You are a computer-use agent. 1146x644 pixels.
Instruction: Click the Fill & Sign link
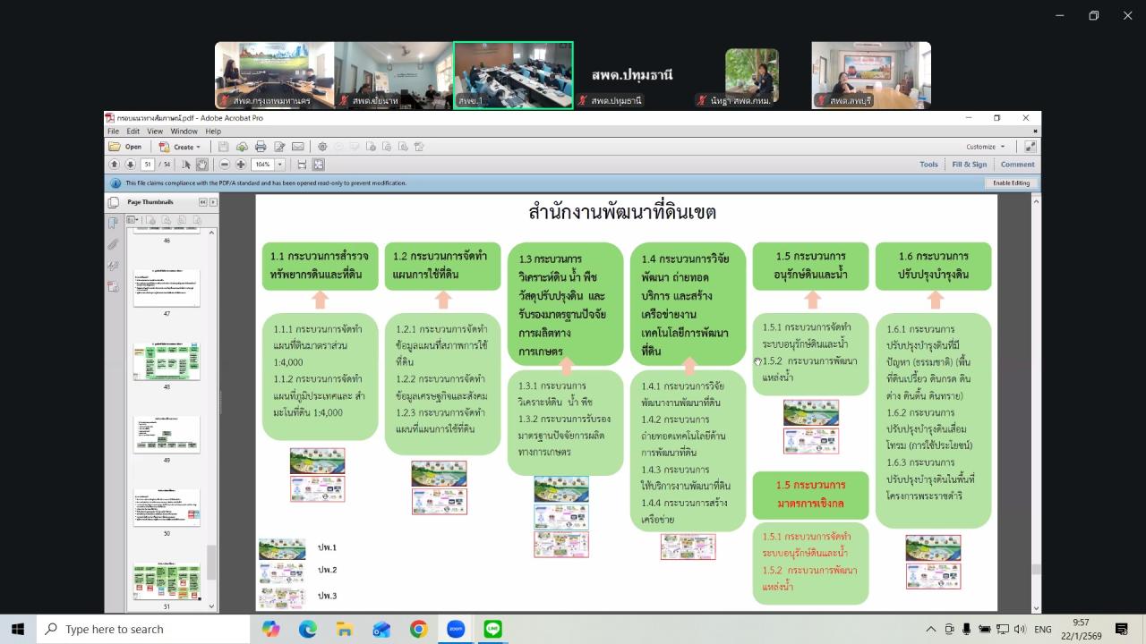click(970, 164)
